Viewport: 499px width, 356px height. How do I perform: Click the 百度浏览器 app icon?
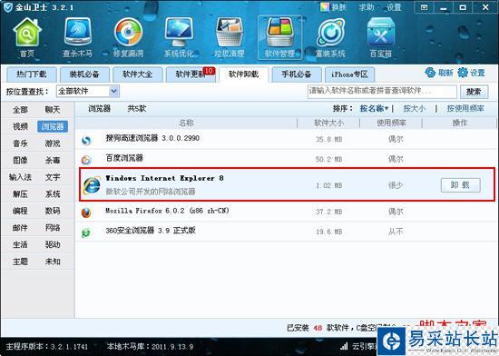pyautogui.click(x=86, y=160)
